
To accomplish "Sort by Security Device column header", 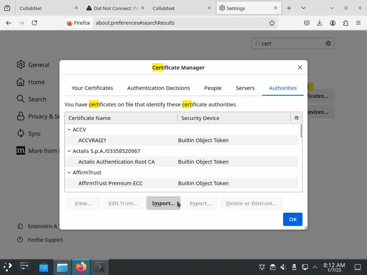I will point(234,118).
